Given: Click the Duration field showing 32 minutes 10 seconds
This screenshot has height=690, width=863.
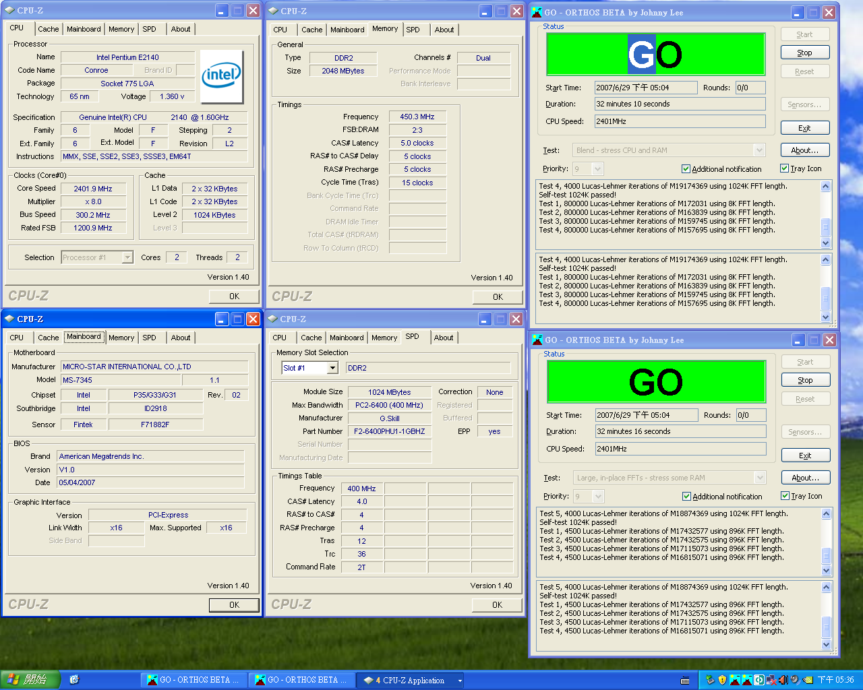Looking at the screenshot, I should (680, 104).
